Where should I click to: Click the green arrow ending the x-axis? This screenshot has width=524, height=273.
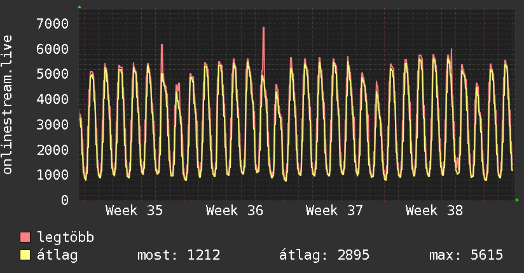point(517,200)
